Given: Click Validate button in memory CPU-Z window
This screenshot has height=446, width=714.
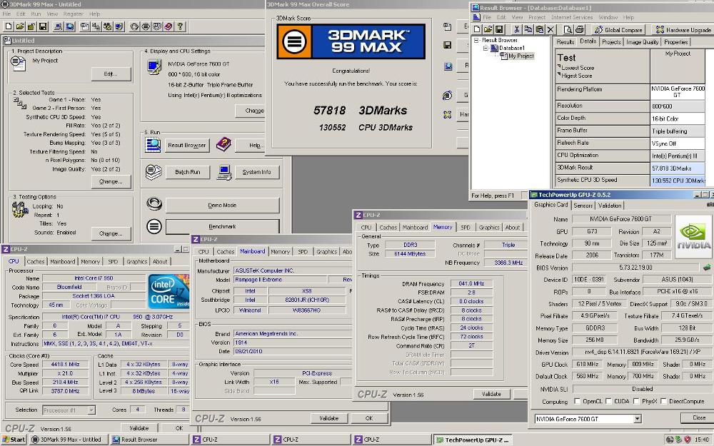Looking at the screenshot, I should (x=491, y=394).
